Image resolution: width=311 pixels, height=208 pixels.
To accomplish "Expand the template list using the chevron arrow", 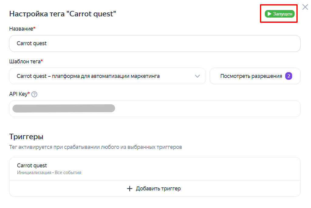I will click(197, 76).
